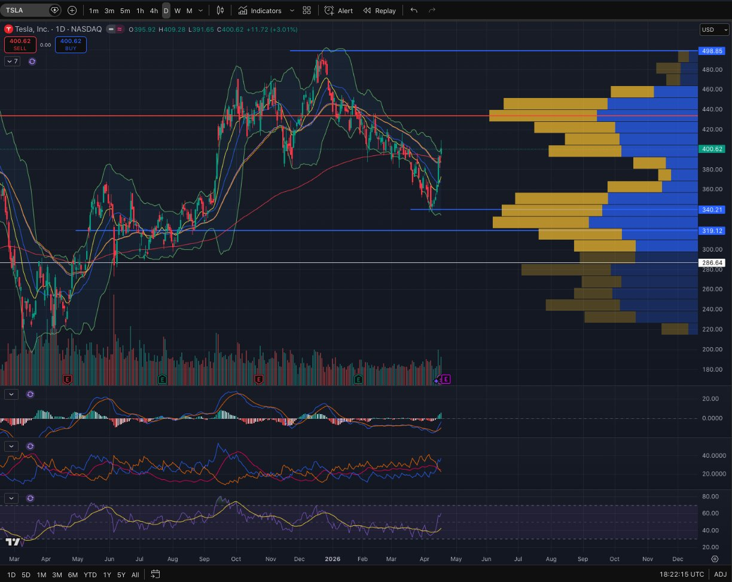Open the go-to-date calendar icon
The height and width of the screenshot is (582, 732).
pos(155,574)
